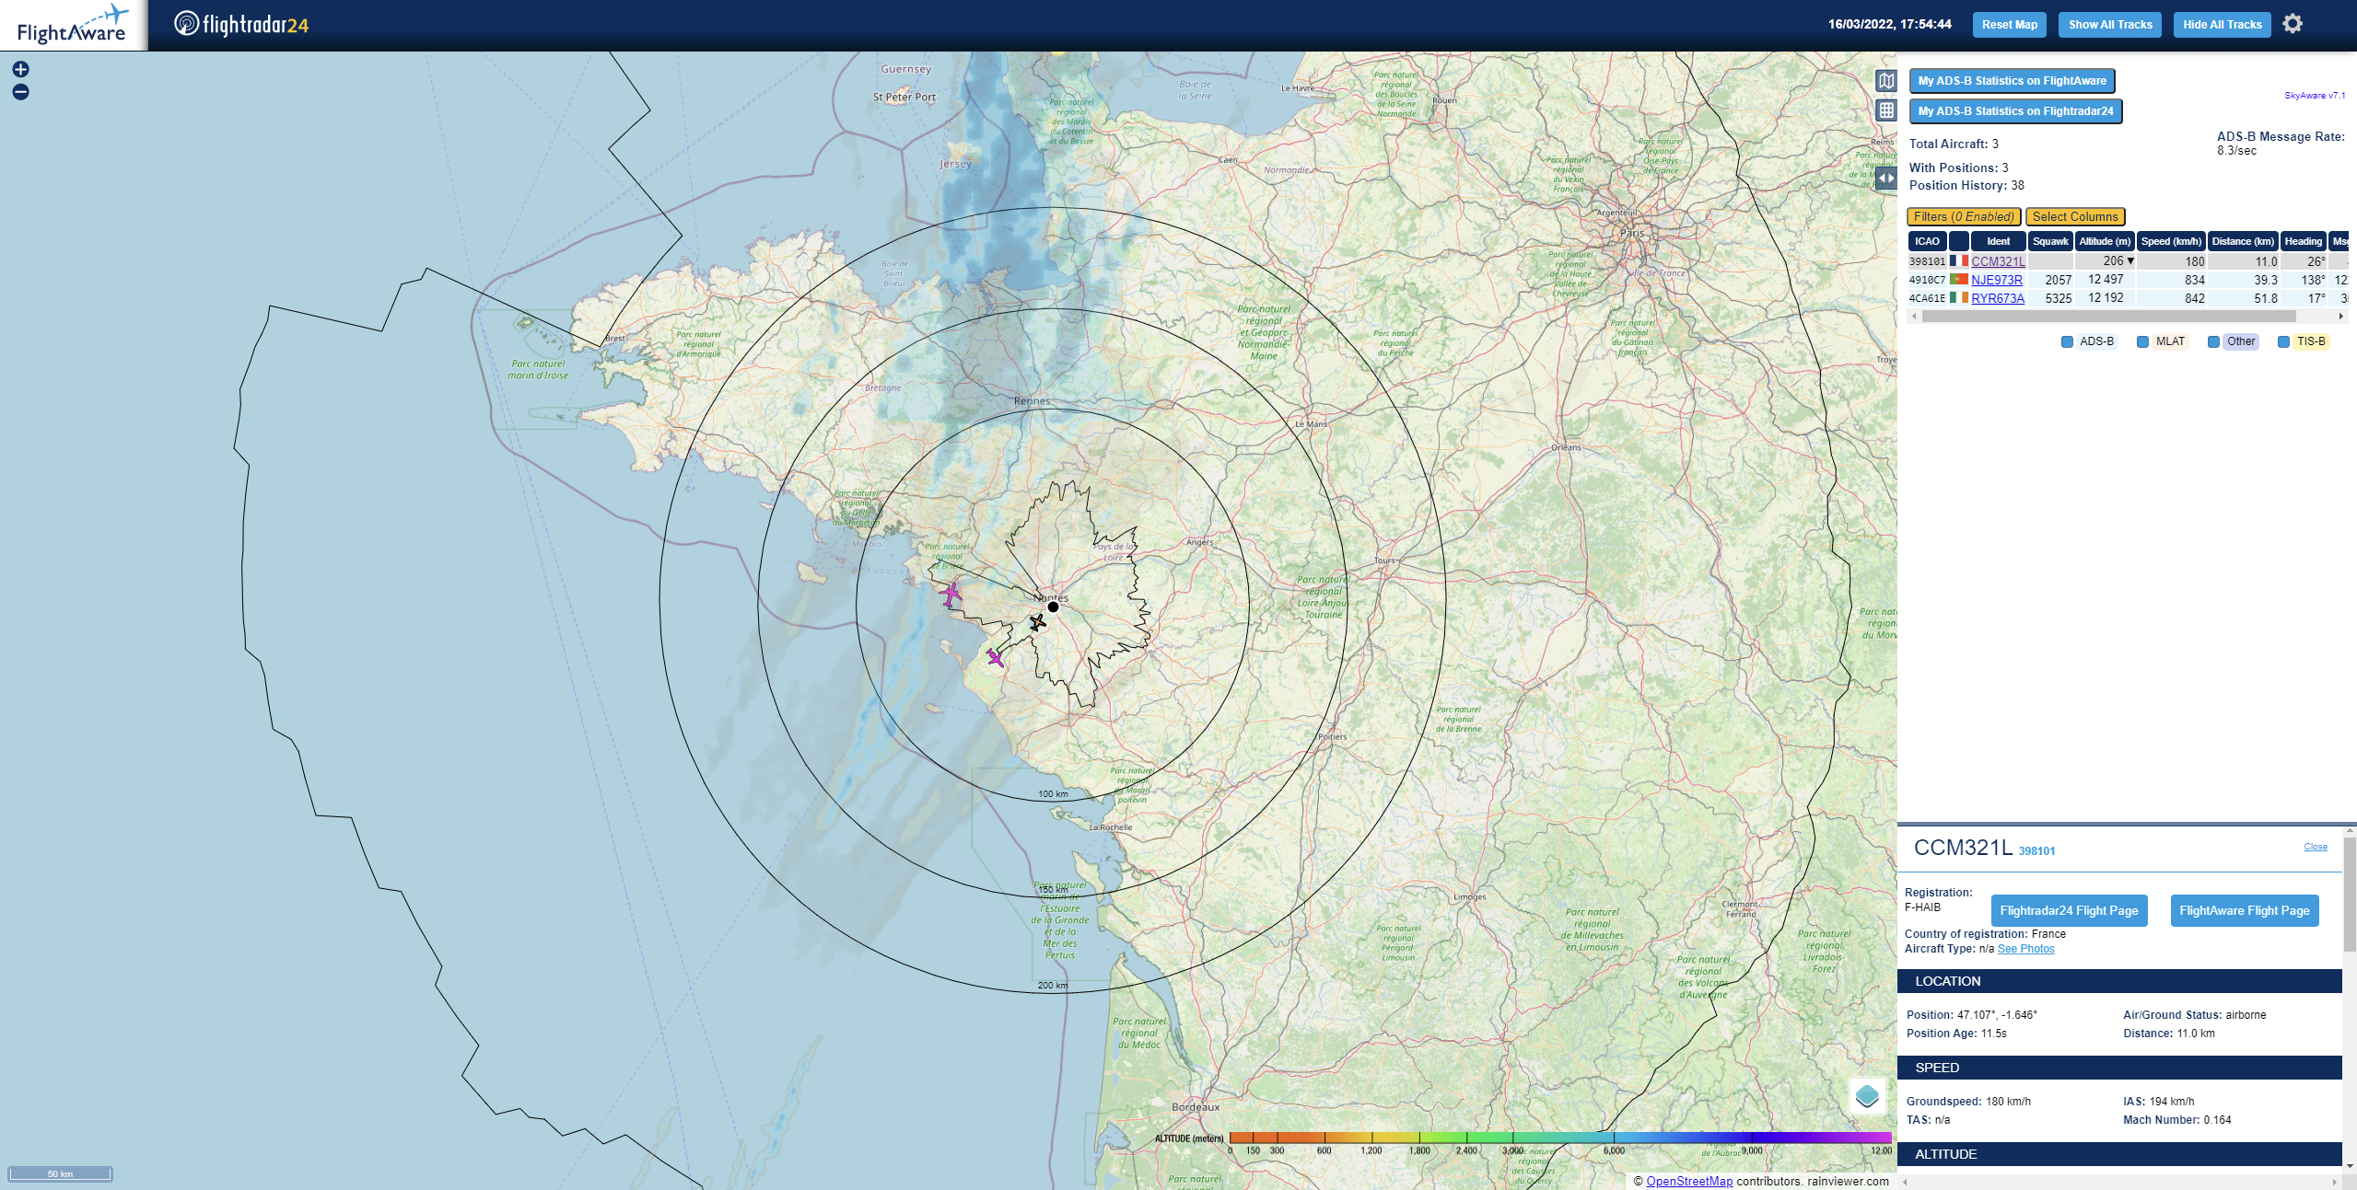This screenshot has height=1190, width=2357.
Task: Sort table by Speed (km/h) header
Action: [2170, 241]
